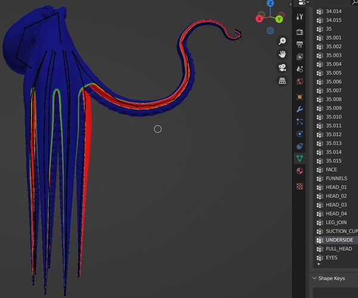Viewport: 358px width, 298px height.
Task: Collapse the Shape Keys panel
Action: coord(315,278)
